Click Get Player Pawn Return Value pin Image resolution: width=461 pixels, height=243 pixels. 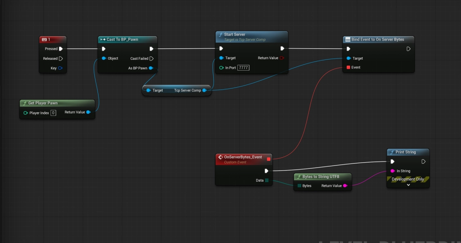[x=89, y=112]
